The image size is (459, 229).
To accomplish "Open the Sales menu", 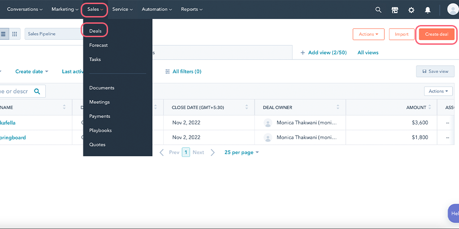I will [95, 9].
